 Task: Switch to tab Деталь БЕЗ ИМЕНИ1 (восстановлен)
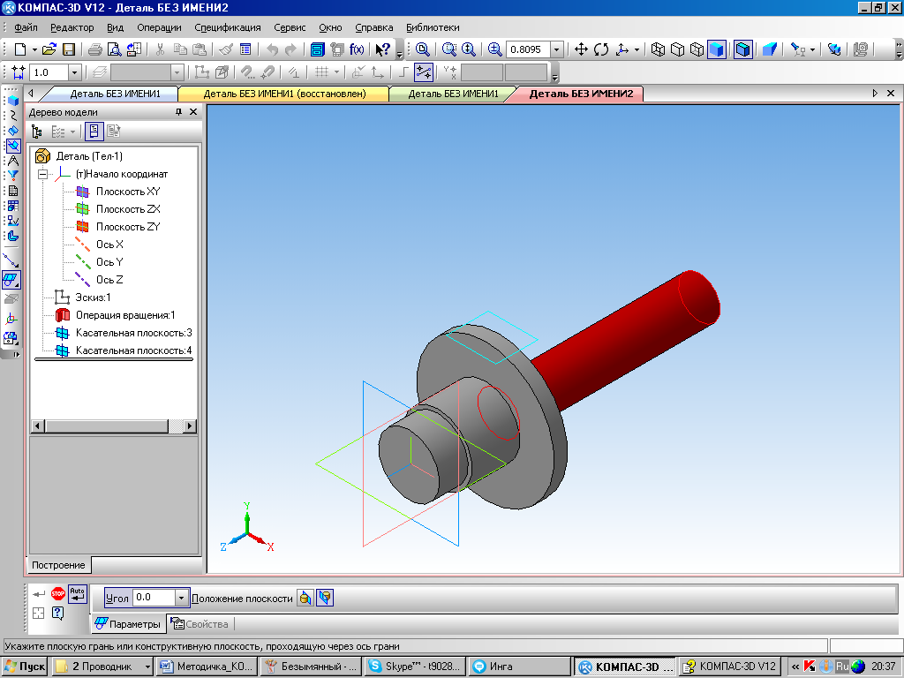284,94
